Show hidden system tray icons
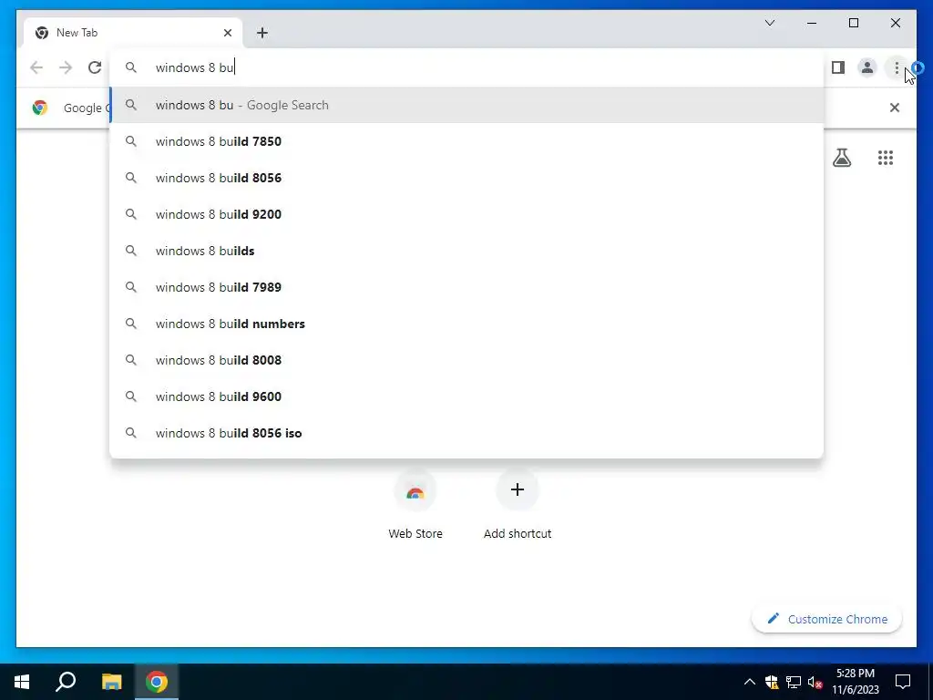Image resolution: width=933 pixels, height=700 pixels. tap(750, 682)
